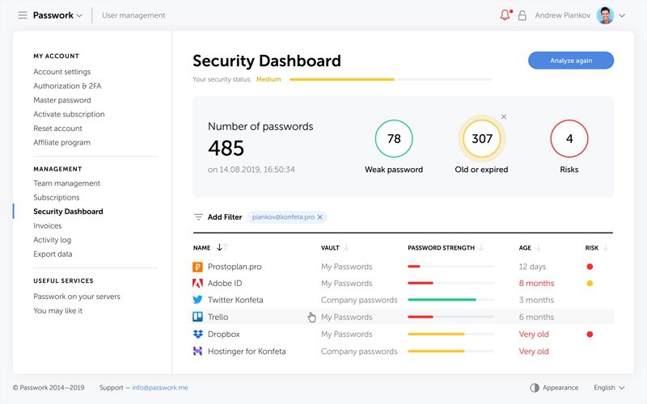Click the lock icon in header
647x404 pixels.
pos(522,15)
